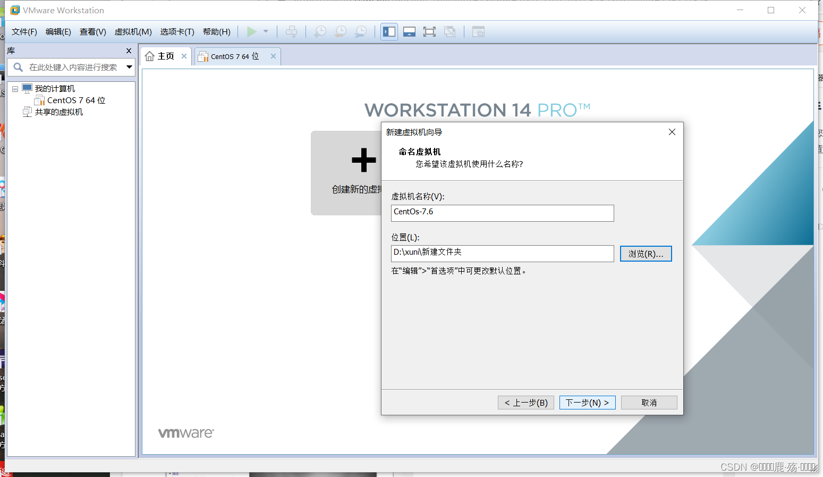Collapse the My Computer tree node
The width and height of the screenshot is (823, 477).
pyautogui.click(x=15, y=89)
